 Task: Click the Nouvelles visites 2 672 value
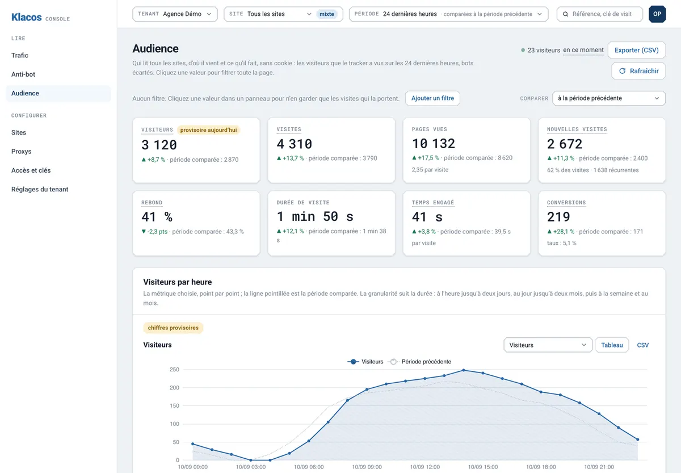tap(565, 144)
